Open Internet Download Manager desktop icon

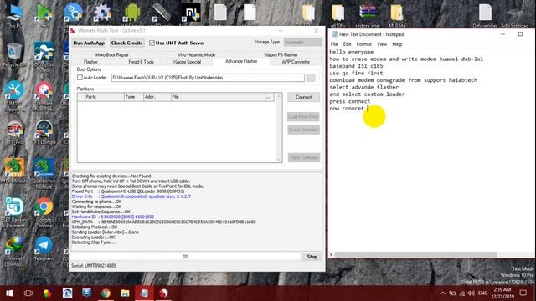pyautogui.click(x=14, y=252)
